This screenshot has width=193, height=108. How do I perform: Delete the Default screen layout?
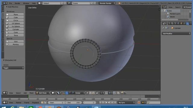[x=65, y=3]
